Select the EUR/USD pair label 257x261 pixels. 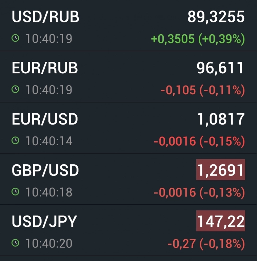pyautogui.click(x=45, y=119)
